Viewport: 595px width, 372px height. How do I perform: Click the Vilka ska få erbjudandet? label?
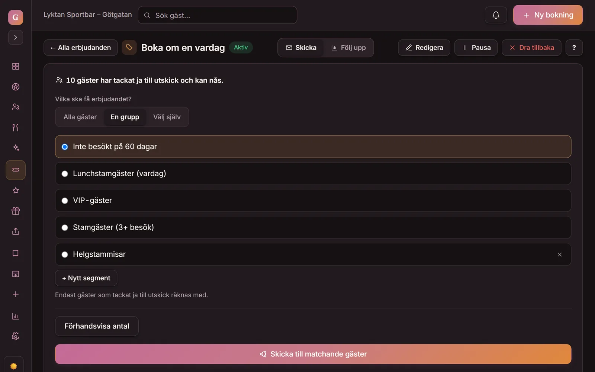pos(93,99)
